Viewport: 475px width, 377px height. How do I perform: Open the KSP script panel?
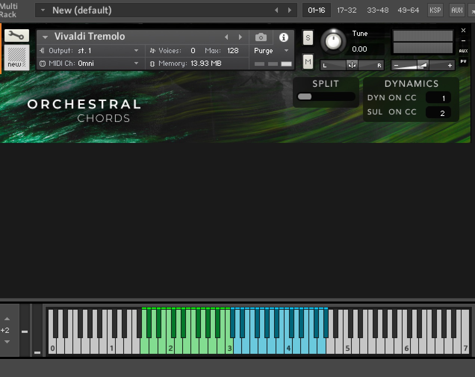(435, 10)
